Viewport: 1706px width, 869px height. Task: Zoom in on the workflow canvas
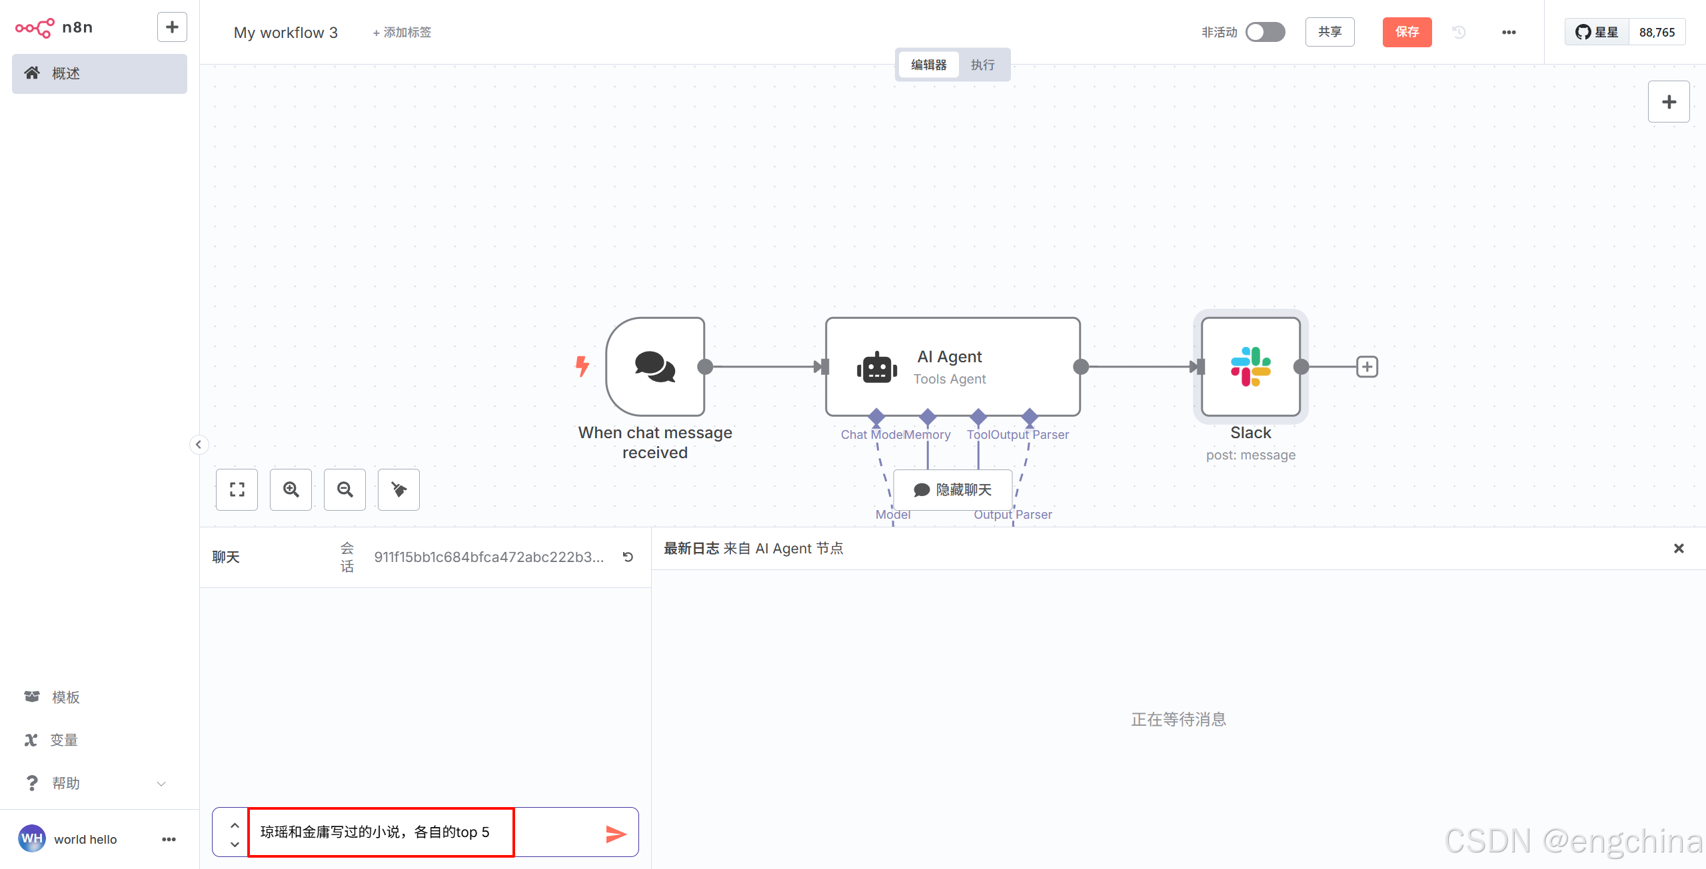(291, 489)
